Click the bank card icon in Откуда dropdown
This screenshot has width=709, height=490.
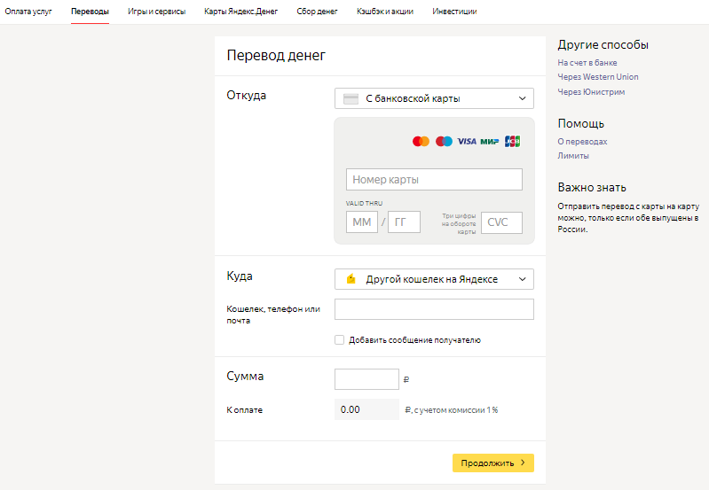tap(351, 99)
